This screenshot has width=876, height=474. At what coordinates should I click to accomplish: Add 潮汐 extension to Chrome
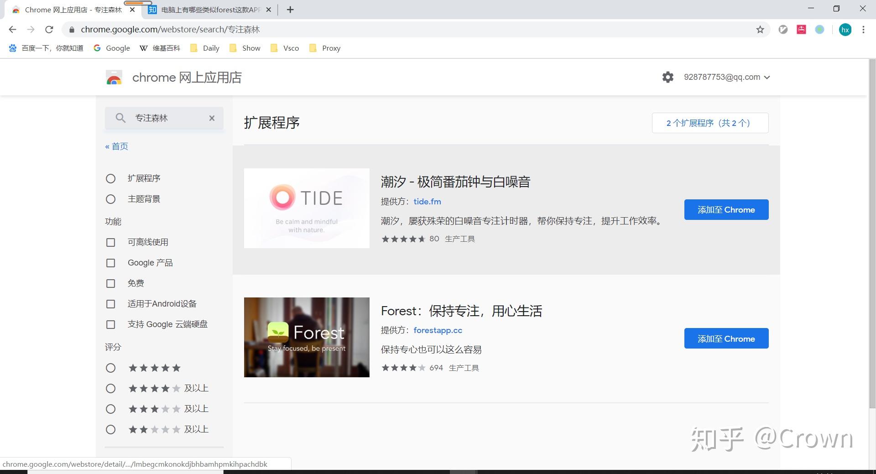726,209
